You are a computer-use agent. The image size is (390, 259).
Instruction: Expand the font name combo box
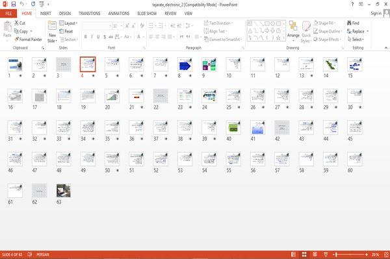(110, 26)
